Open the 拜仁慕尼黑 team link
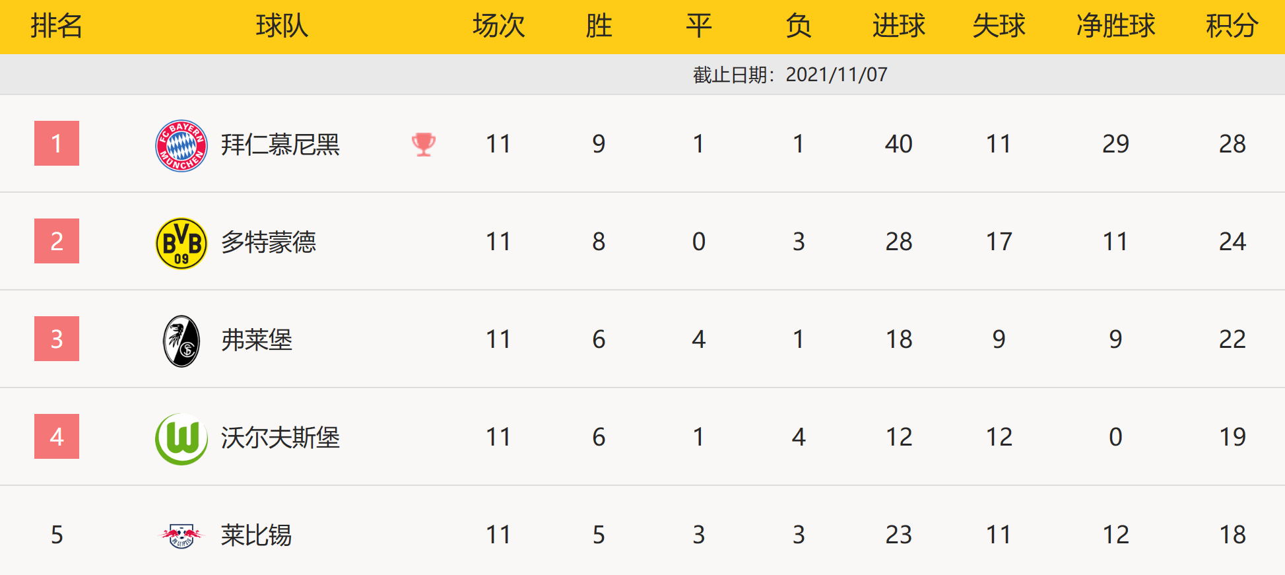The height and width of the screenshot is (575, 1285). click(x=280, y=145)
